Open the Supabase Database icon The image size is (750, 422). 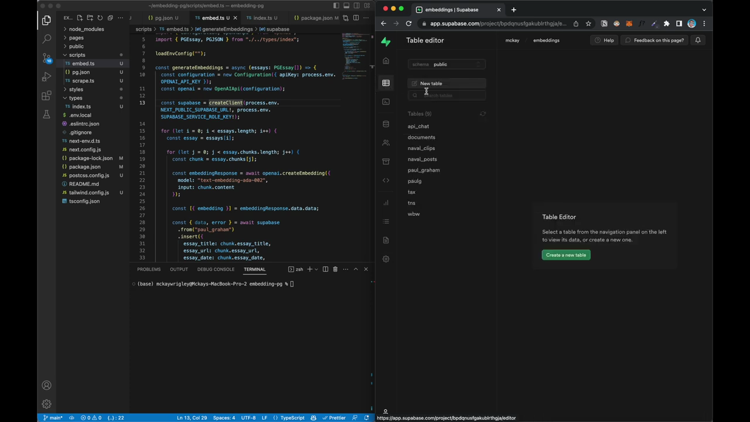point(386,124)
